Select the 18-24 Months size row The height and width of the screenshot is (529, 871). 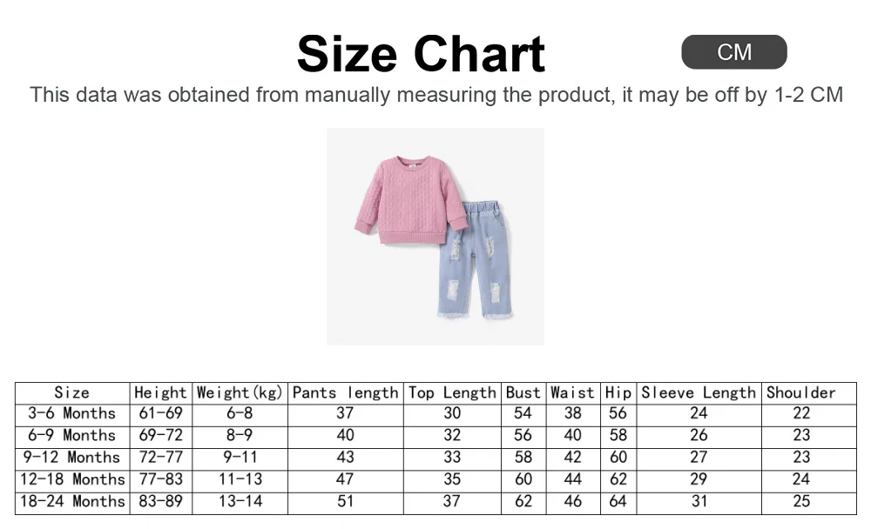pos(436,504)
